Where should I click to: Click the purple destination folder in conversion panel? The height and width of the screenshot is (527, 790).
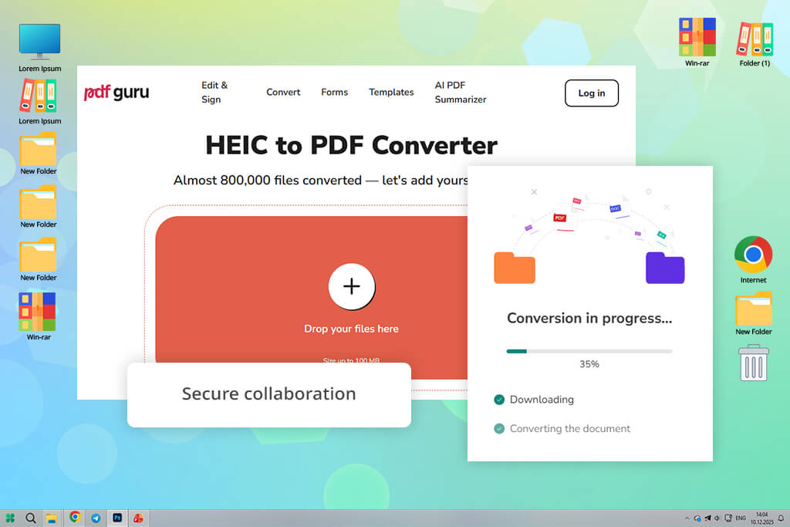[x=665, y=268]
